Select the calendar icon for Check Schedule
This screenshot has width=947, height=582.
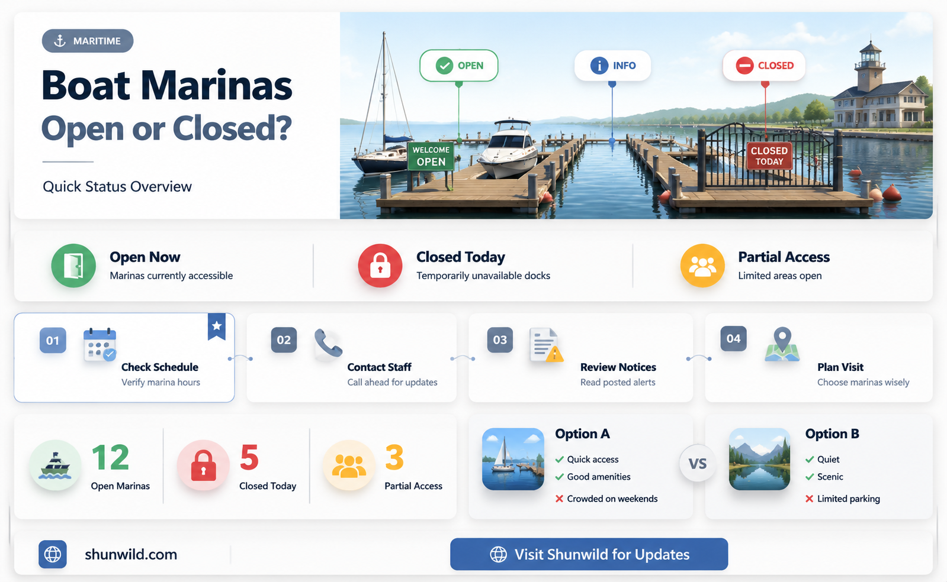(99, 344)
